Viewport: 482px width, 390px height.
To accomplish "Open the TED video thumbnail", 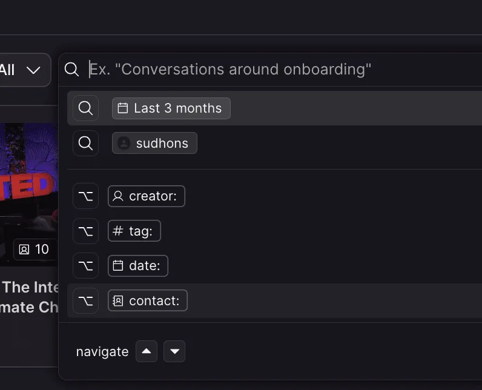I will [x=29, y=194].
